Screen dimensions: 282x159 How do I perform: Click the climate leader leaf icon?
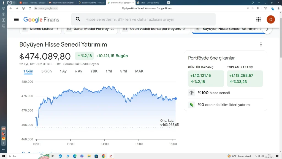pos(191,105)
